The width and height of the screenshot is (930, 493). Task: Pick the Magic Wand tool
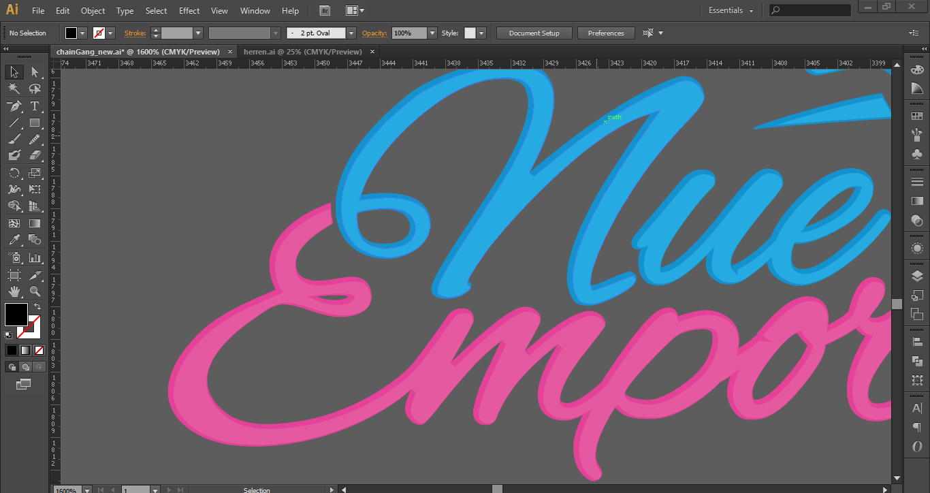point(14,89)
